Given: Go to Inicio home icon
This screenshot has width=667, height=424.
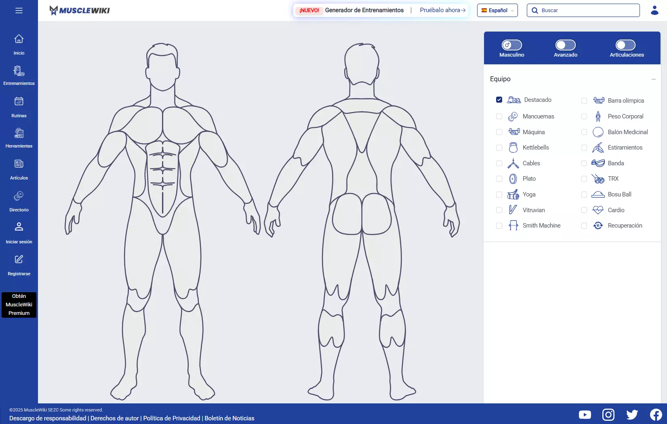Looking at the screenshot, I should (19, 39).
